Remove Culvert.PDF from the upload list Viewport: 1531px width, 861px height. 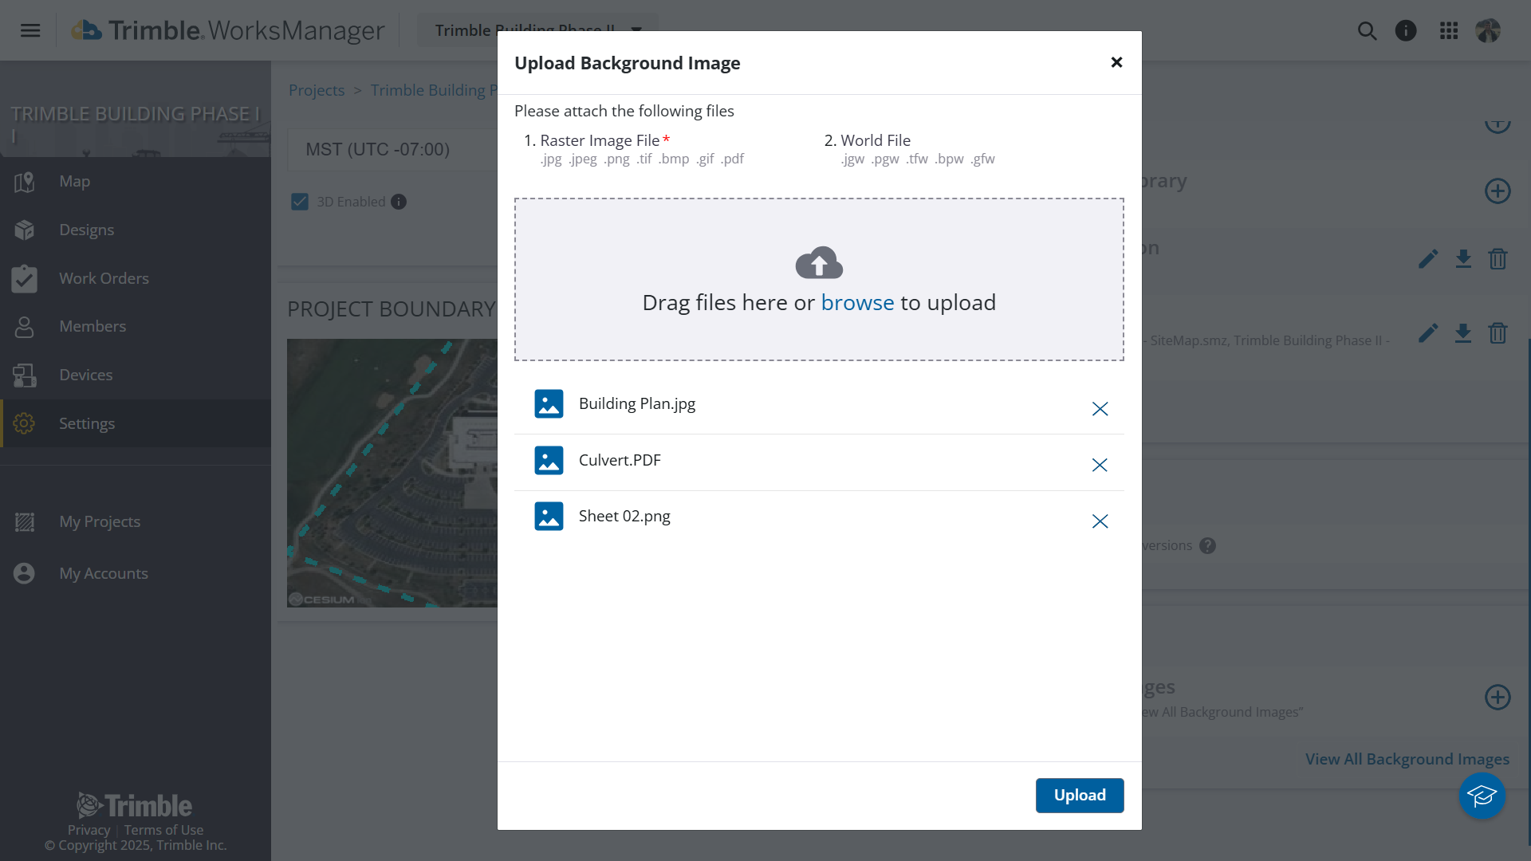1100,465
